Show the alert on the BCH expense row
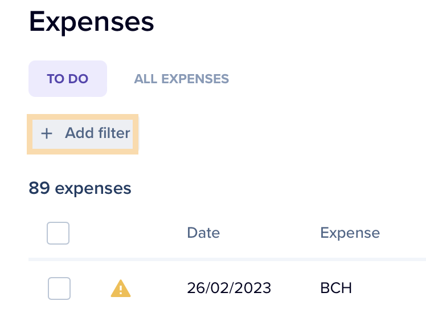426x317 pixels. tap(121, 288)
